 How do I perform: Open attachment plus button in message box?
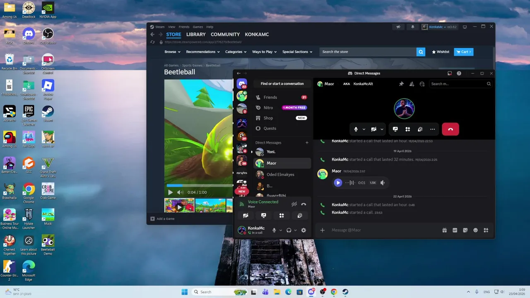[x=322, y=230]
